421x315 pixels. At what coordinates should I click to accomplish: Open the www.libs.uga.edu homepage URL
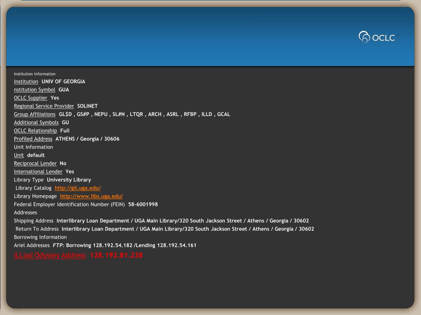pyautogui.click(x=91, y=196)
